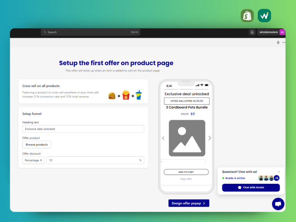Click the $9 discounted price
The height and width of the screenshot is (222, 296).
(x=193, y=114)
